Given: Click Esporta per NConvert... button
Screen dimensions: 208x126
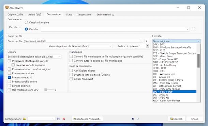Looking at the screenshot, I should point(87,119).
